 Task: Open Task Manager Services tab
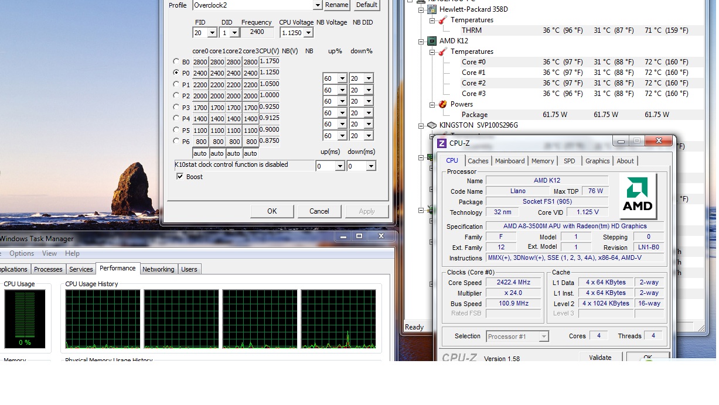(81, 269)
